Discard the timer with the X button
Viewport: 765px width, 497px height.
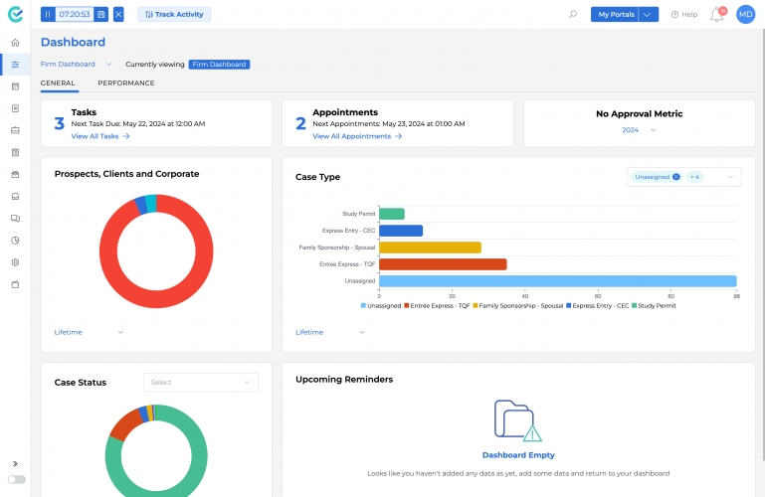tap(118, 14)
